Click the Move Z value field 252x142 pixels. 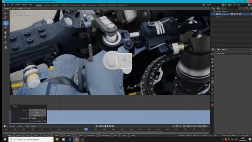click(x=37, y=115)
